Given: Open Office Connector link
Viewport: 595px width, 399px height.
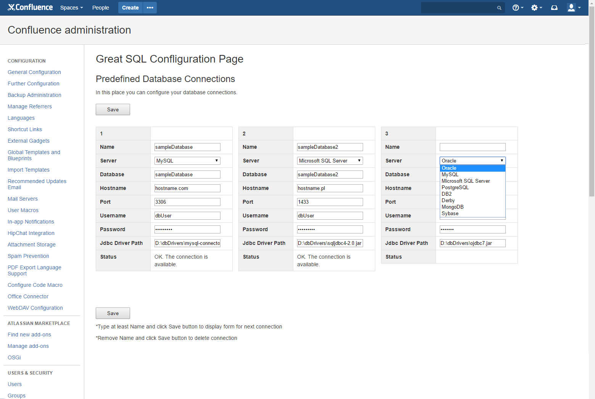Looking at the screenshot, I should (28, 296).
